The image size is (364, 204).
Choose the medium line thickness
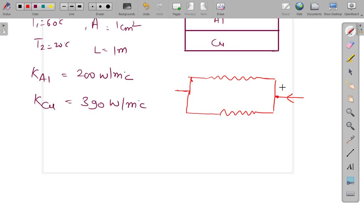tap(71, 6)
